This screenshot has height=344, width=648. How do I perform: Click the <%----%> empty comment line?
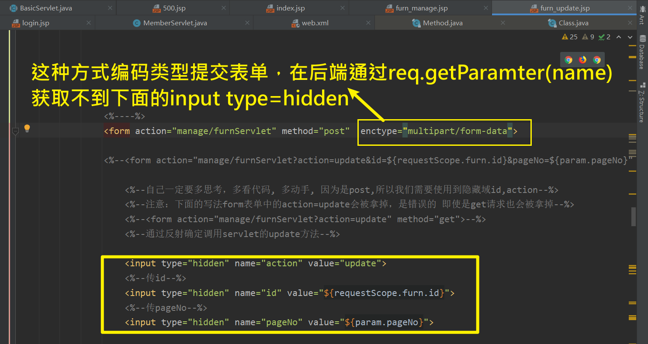point(125,116)
